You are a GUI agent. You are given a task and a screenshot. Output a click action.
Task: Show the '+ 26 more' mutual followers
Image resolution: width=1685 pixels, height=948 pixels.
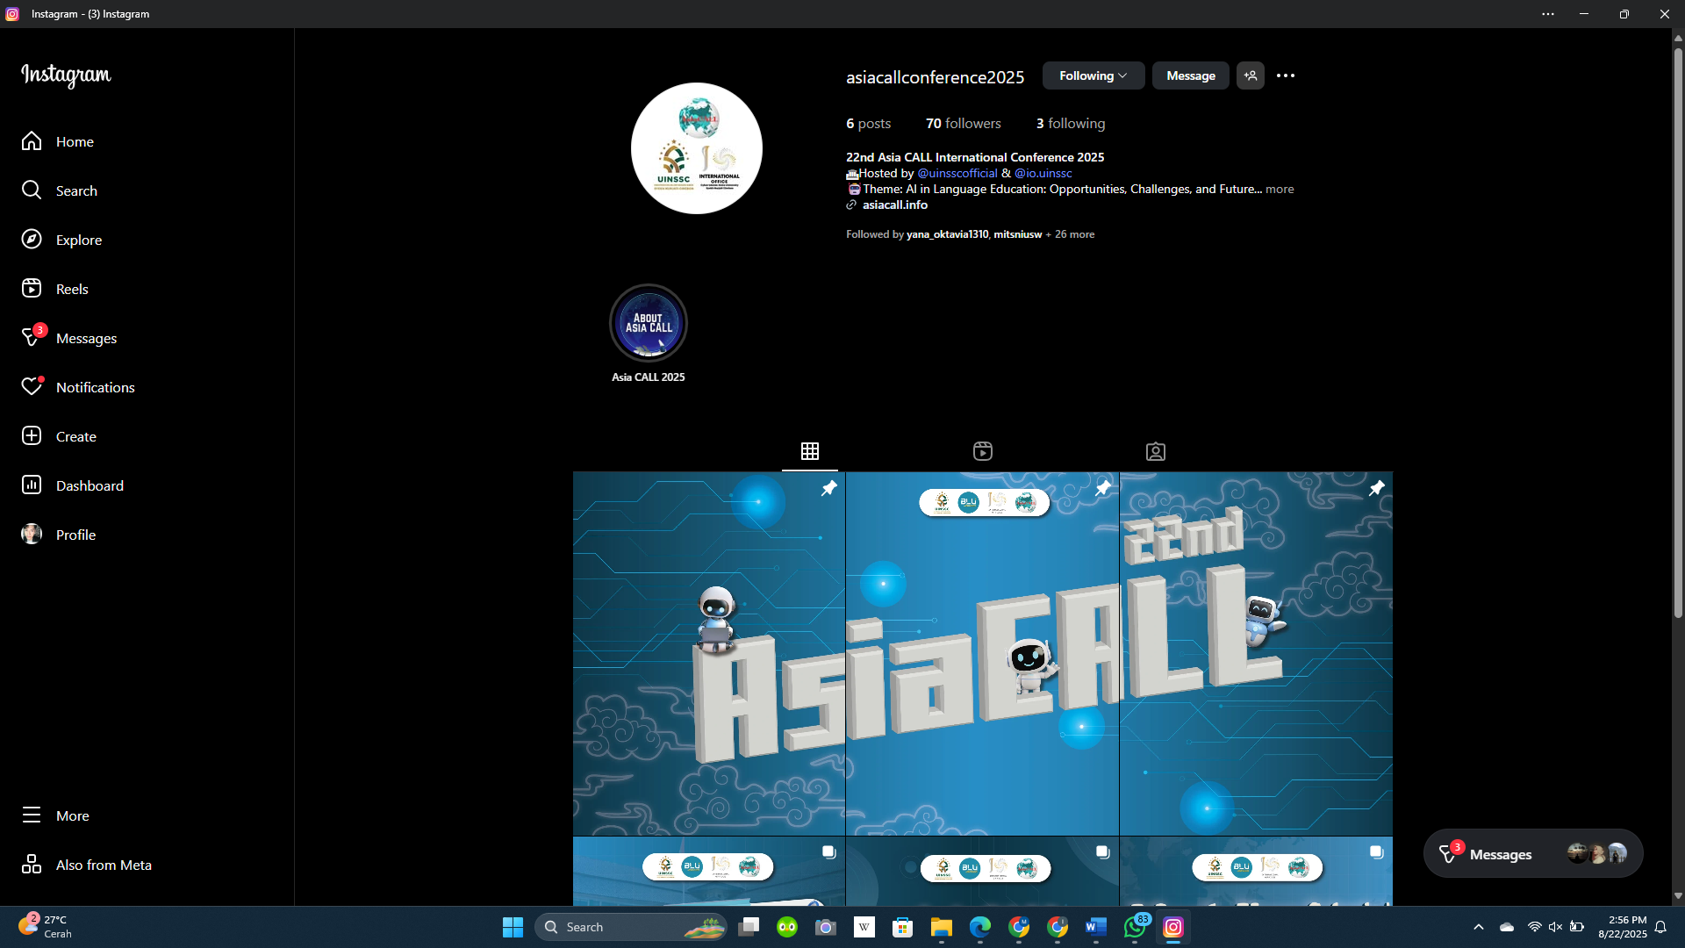[x=1070, y=234]
